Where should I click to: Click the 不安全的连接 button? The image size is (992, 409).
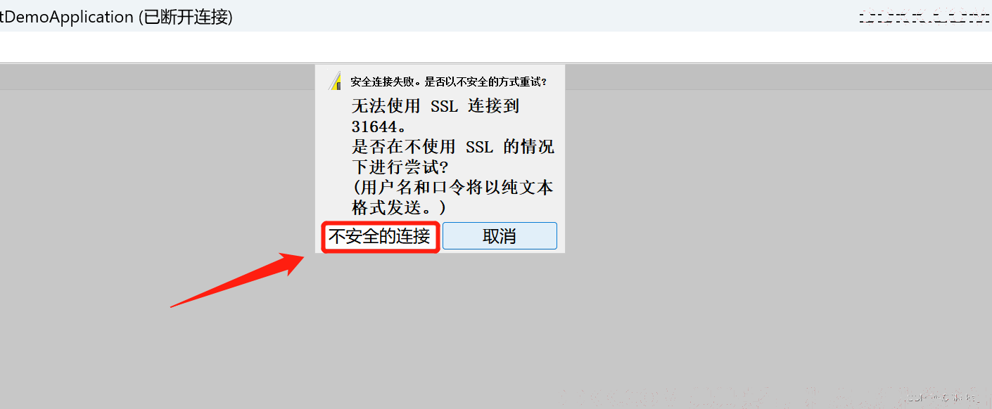click(x=380, y=236)
